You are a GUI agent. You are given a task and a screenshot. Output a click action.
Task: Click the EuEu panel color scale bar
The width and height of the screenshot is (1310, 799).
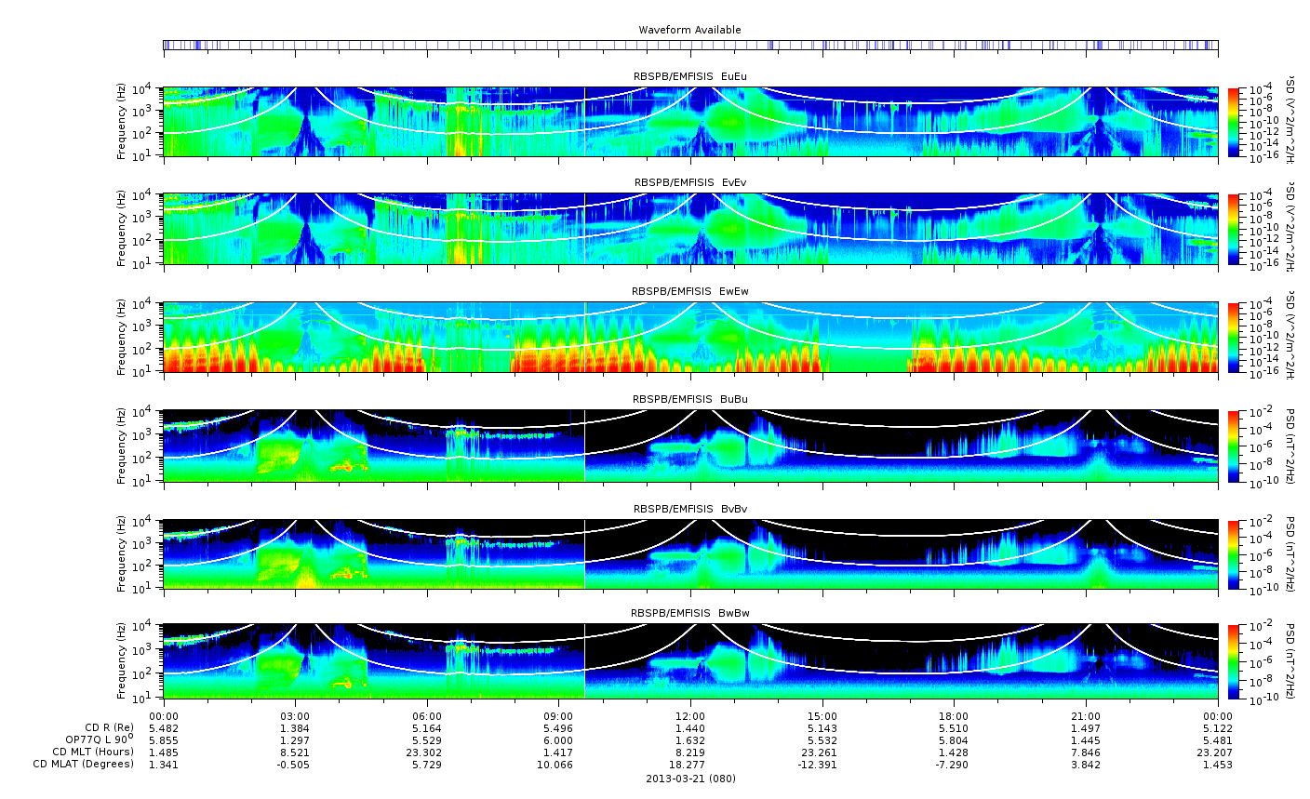(1234, 123)
